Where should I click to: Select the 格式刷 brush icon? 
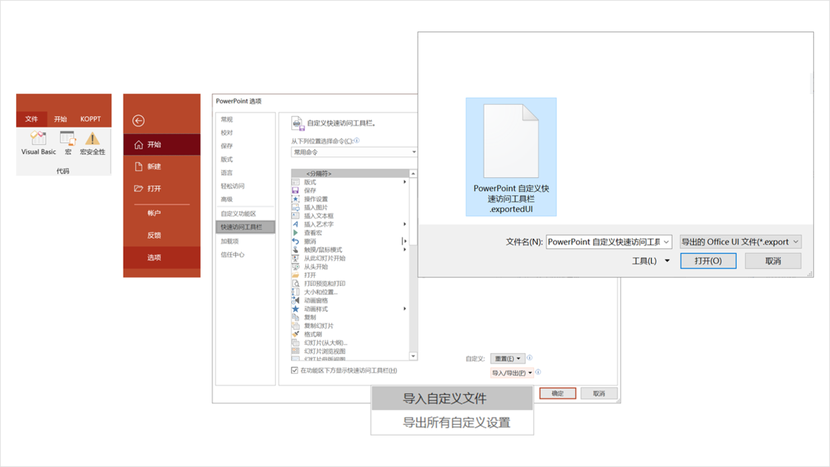pos(295,335)
